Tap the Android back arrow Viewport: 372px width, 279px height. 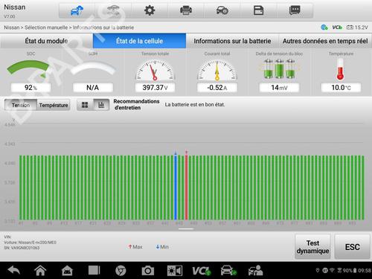point(14,270)
